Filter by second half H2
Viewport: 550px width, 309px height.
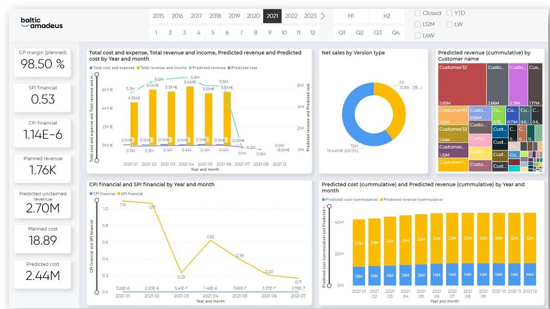[x=387, y=16]
